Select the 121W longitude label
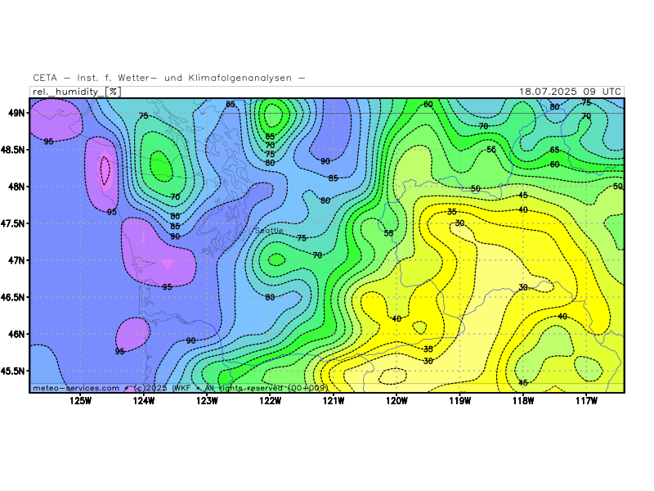Screen dimensions: 654x491 tap(334, 401)
